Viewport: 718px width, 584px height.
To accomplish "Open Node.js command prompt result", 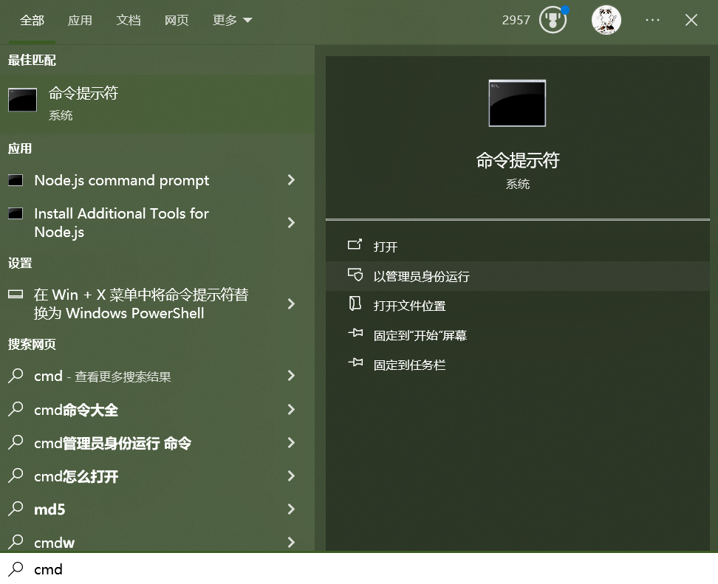I will [x=157, y=180].
